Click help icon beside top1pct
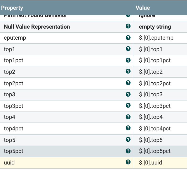The width and height of the screenshot is (187, 170). (x=128, y=60)
